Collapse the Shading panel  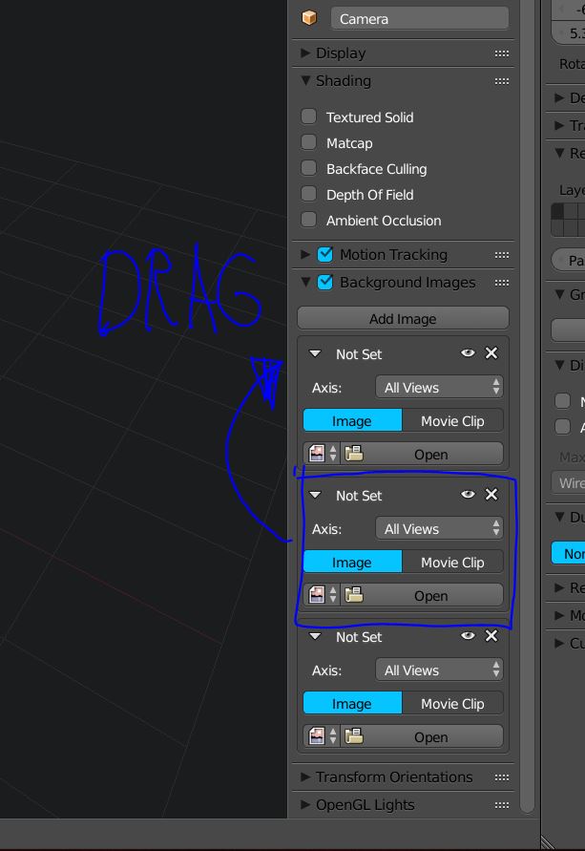click(305, 80)
